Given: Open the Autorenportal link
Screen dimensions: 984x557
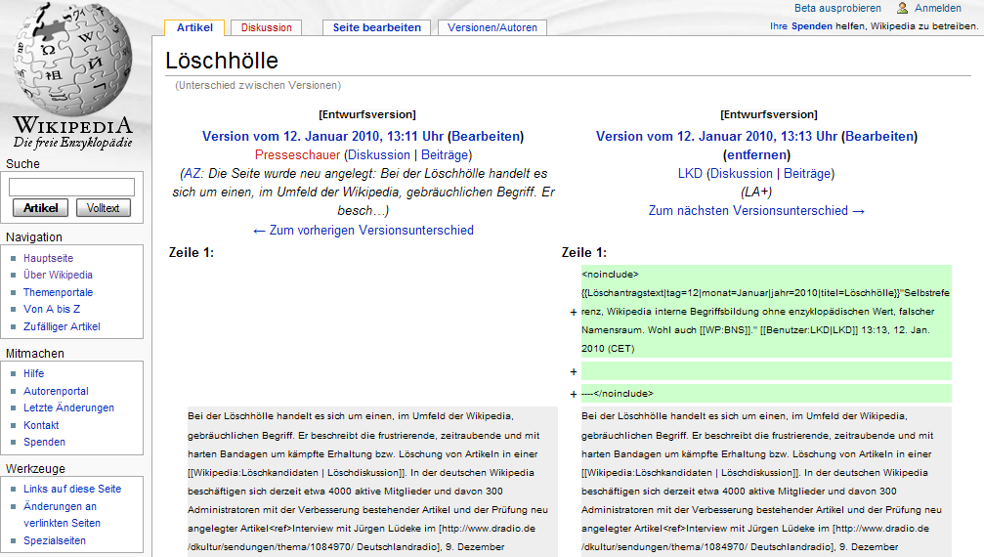Looking at the screenshot, I should coord(56,392).
